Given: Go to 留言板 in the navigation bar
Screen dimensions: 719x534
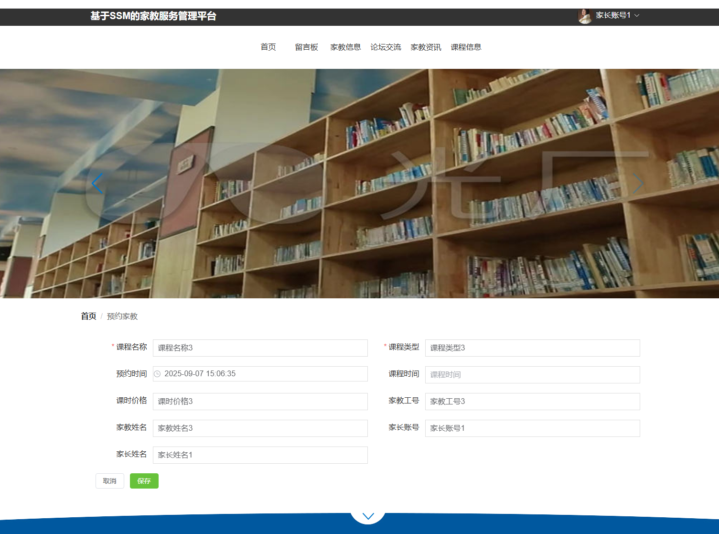Looking at the screenshot, I should pyautogui.click(x=306, y=47).
